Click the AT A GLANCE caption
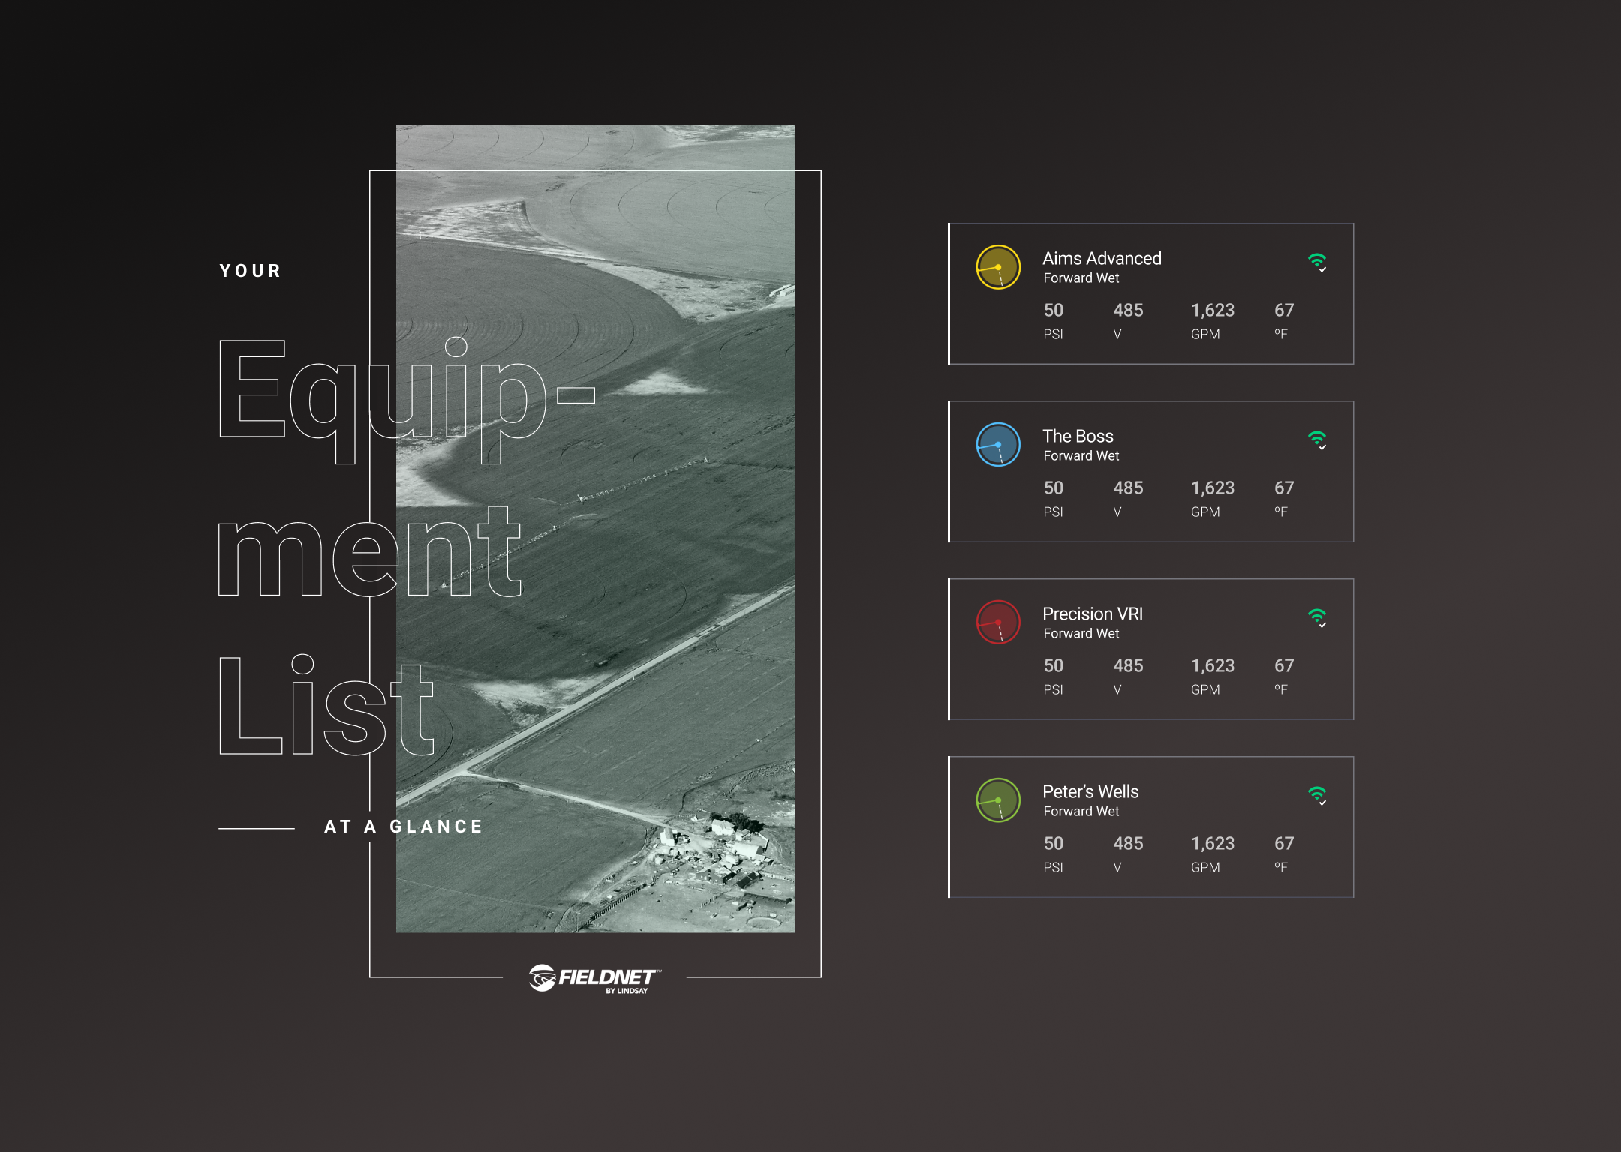1621x1153 pixels. point(404,827)
